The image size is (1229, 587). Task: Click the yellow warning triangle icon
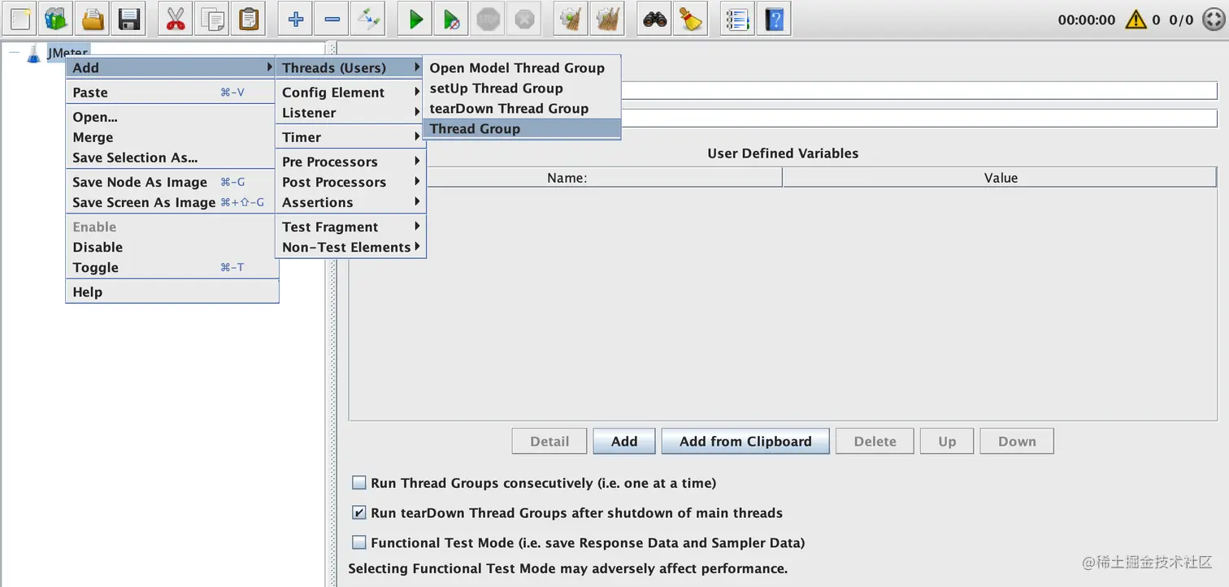coord(1136,19)
